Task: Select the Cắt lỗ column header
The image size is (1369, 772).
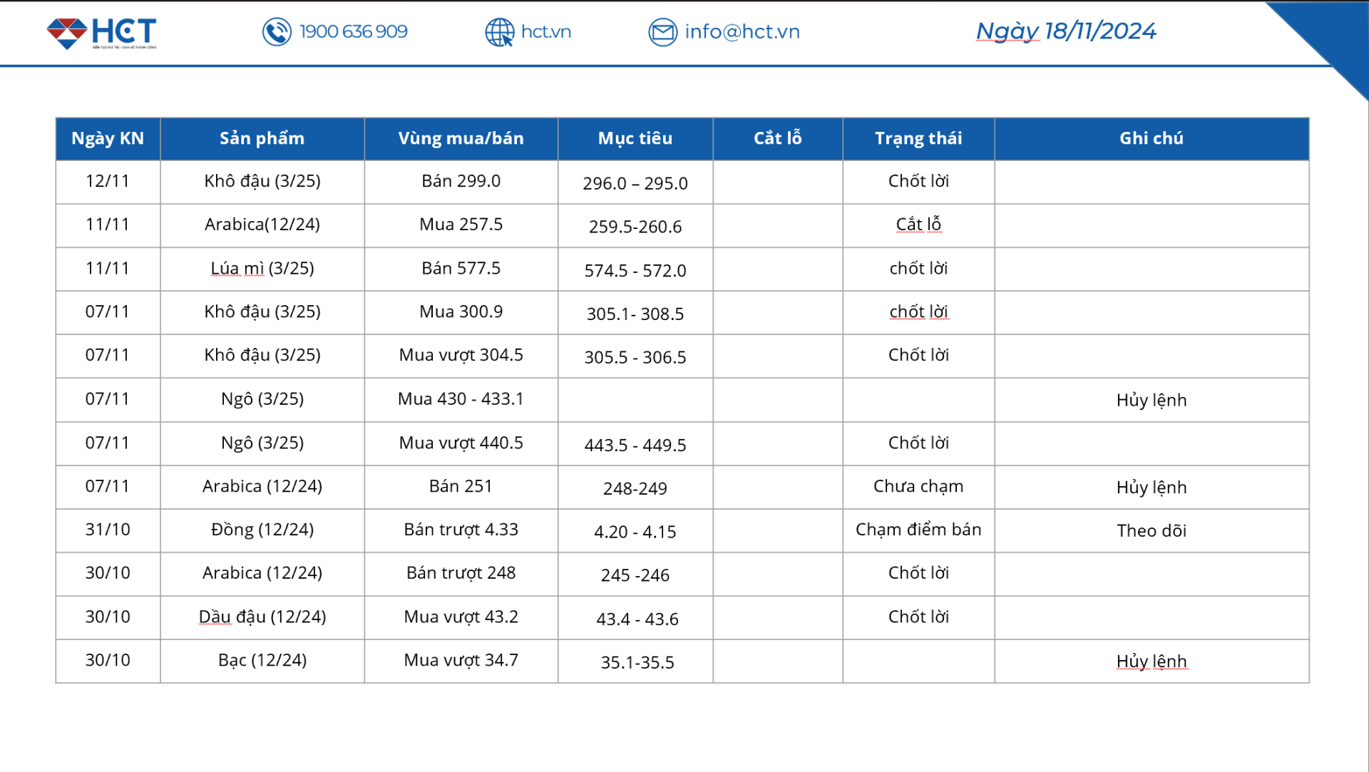Action: pyautogui.click(x=777, y=138)
